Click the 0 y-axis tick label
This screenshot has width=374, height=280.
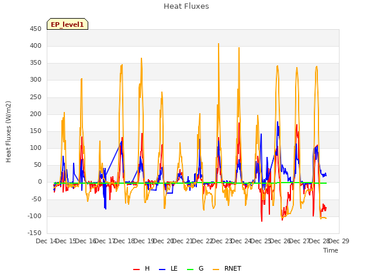pyautogui.click(x=40, y=182)
